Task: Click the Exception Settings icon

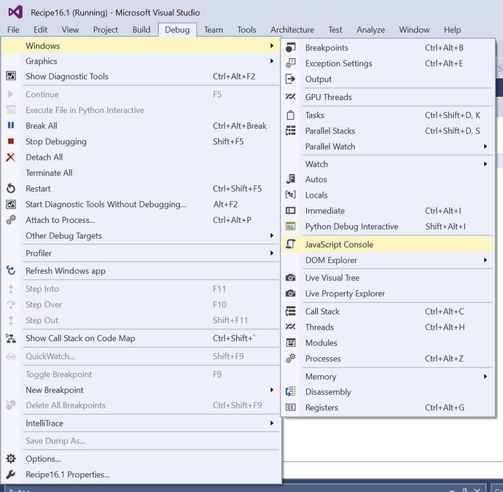Action: [x=291, y=63]
